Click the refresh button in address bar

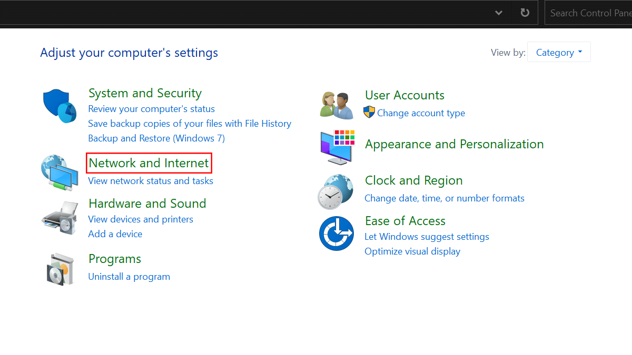click(x=525, y=13)
